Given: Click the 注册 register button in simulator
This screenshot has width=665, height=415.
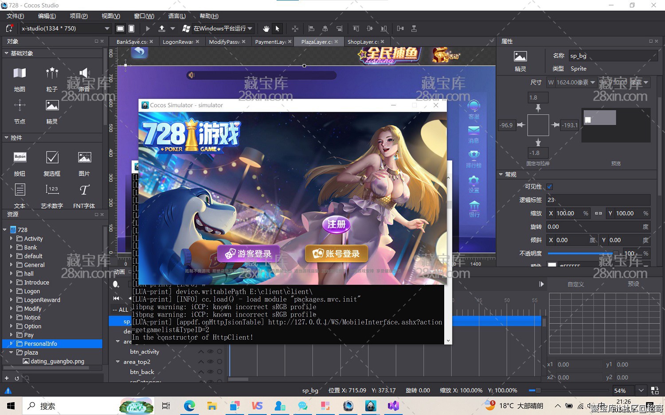Looking at the screenshot, I should (336, 224).
